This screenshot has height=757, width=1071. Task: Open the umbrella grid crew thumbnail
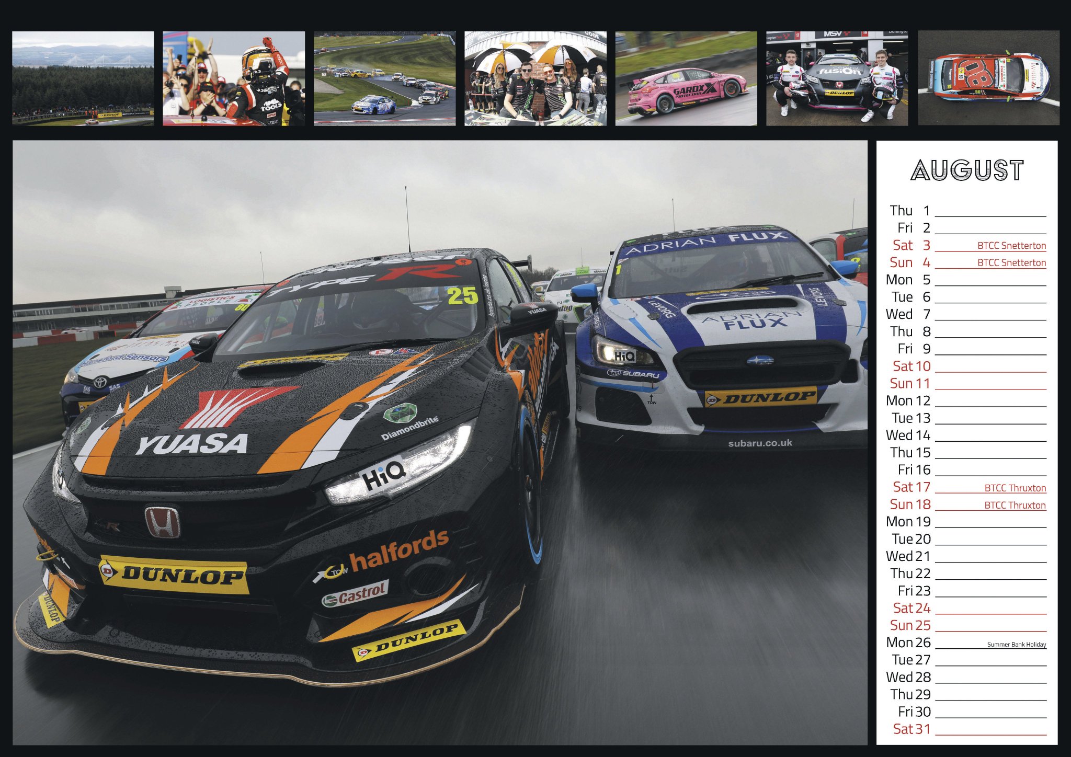point(535,78)
